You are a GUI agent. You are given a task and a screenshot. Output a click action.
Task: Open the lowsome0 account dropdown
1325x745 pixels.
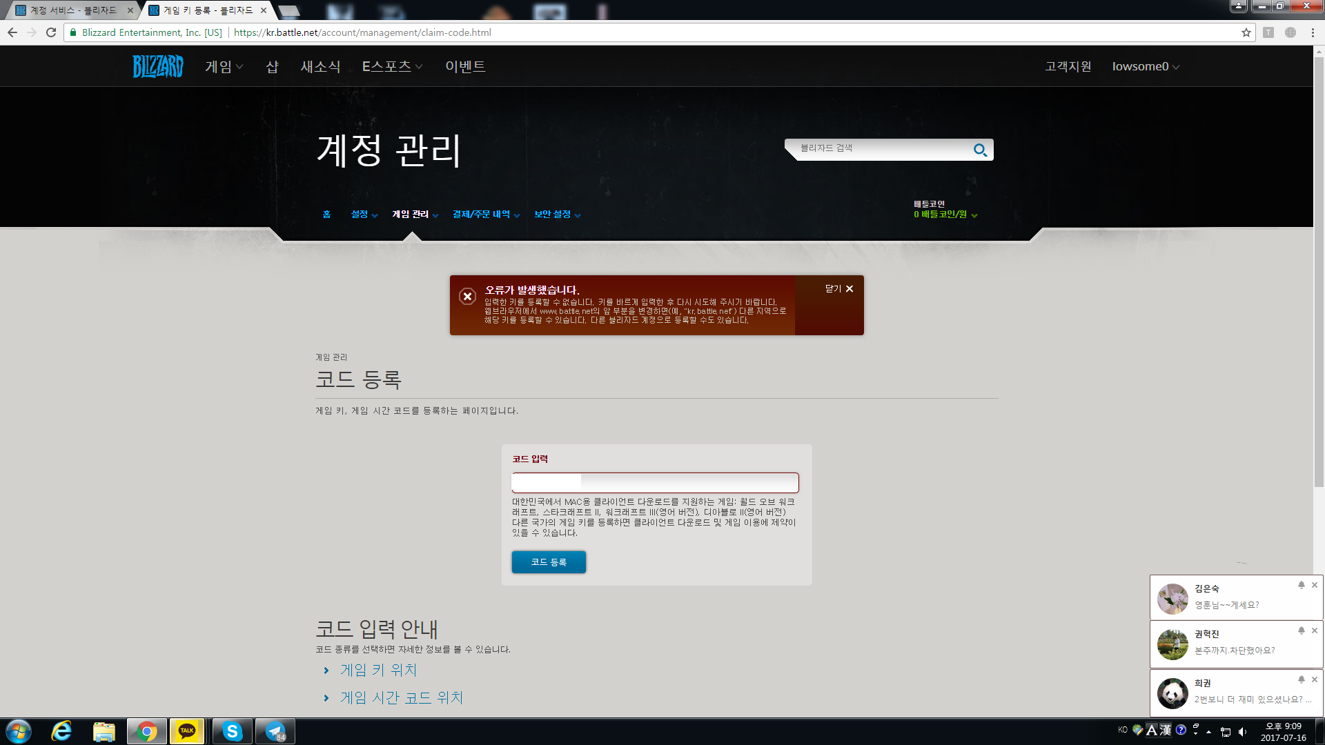tap(1146, 66)
